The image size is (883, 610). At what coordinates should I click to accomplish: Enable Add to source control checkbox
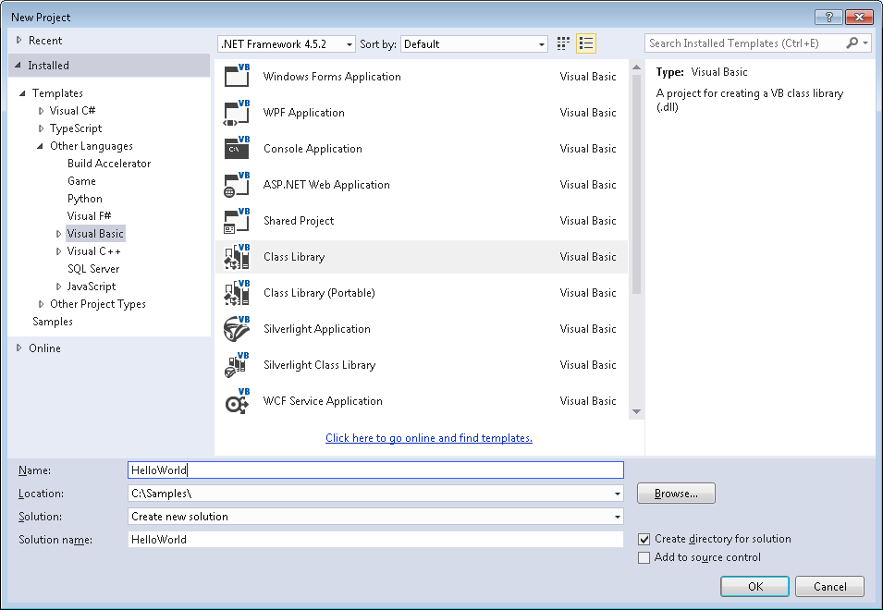click(644, 557)
